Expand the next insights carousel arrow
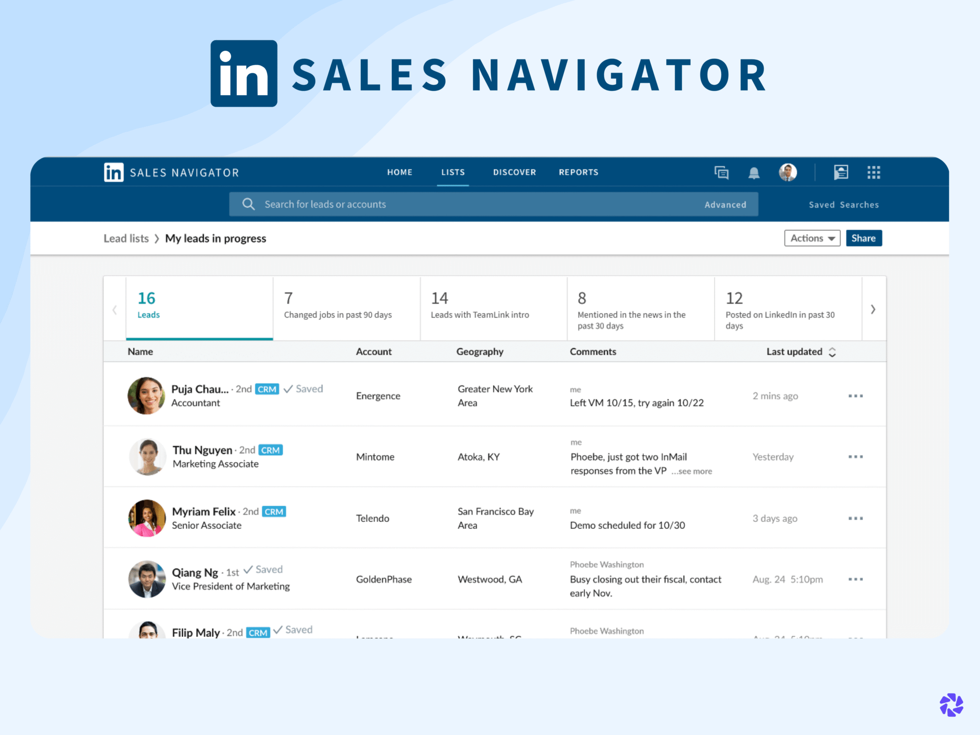Screen dimensions: 980x735 coord(874,309)
